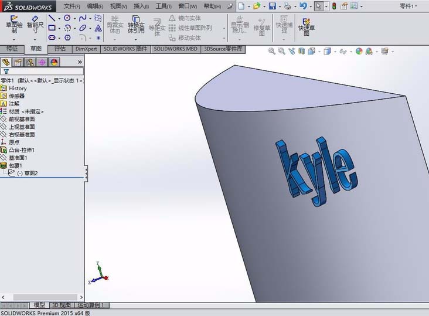Click the Zoom to Area icon
This screenshot has width=429, height=316.
tap(281, 51)
